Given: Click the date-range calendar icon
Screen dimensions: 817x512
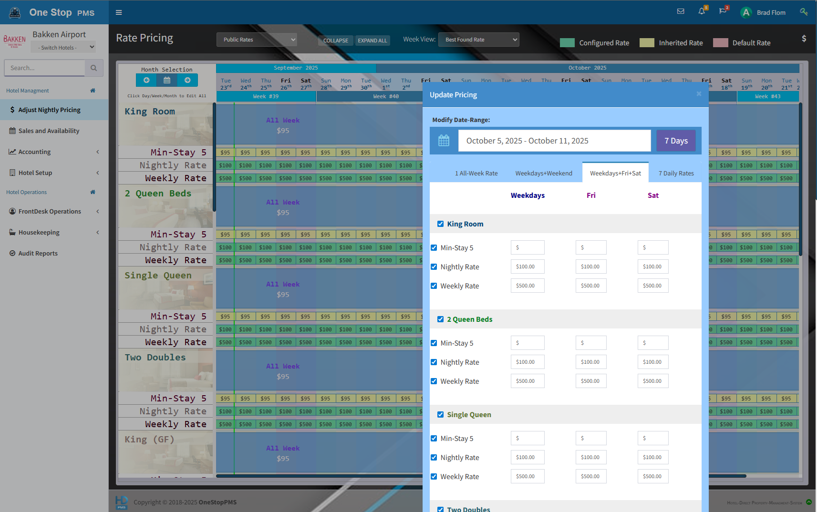Looking at the screenshot, I should click(444, 141).
